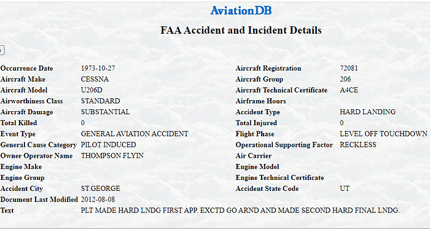Click the RECKLESS supporting factor value
The height and width of the screenshot is (229, 430).
pyautogui.click(x=358, y=145)
